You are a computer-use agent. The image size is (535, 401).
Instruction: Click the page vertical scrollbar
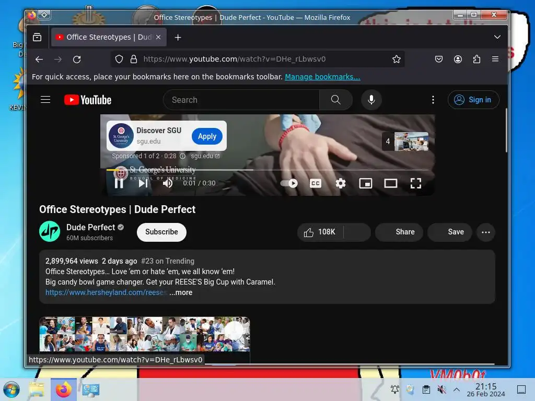point(506,131)
